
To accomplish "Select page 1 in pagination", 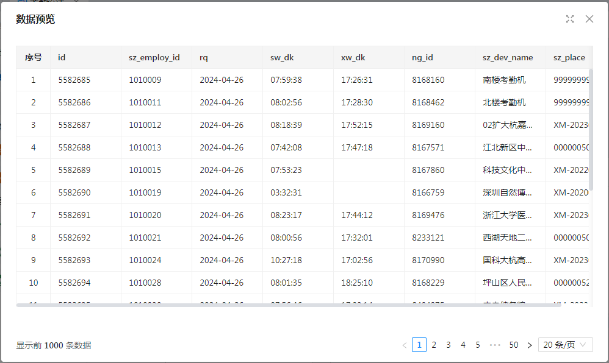I will [x=419, y=345].
